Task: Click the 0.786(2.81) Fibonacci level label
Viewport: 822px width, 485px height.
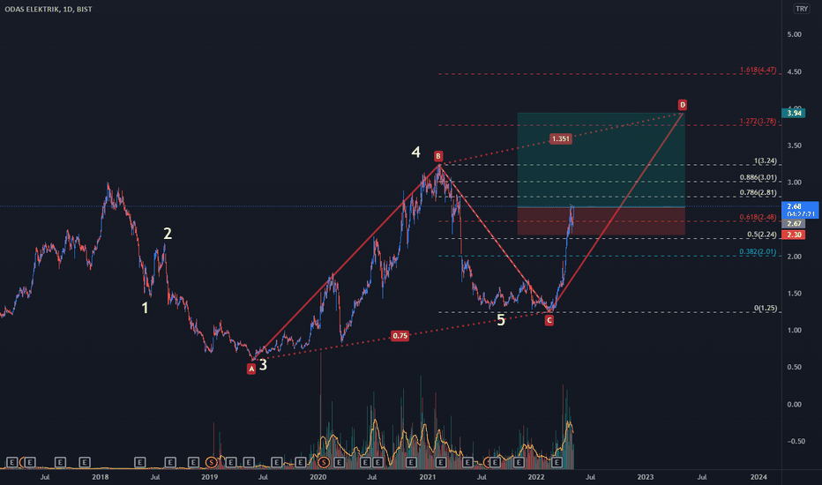Action: pyautogui.click(x=758, y=192)
